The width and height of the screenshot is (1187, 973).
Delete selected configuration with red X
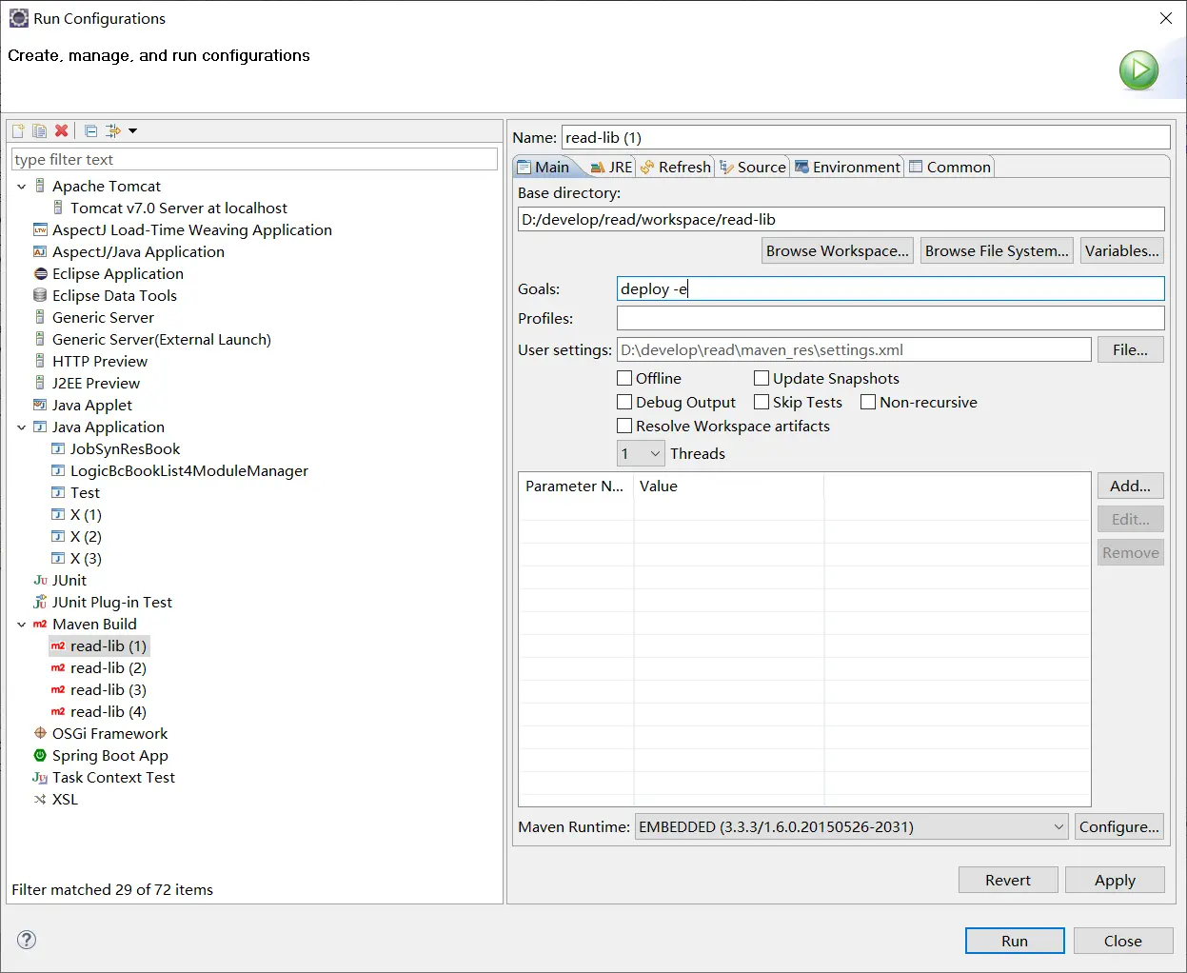61,130
